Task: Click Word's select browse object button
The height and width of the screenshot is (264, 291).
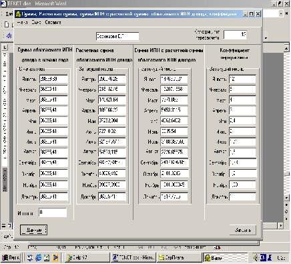Action: (286, 212)
